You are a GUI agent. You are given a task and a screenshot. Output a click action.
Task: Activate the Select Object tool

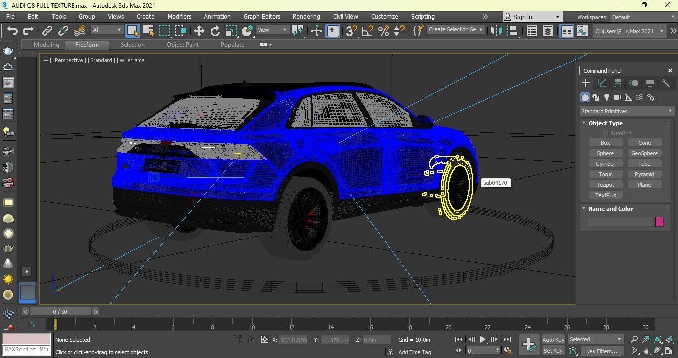point(132,31)
